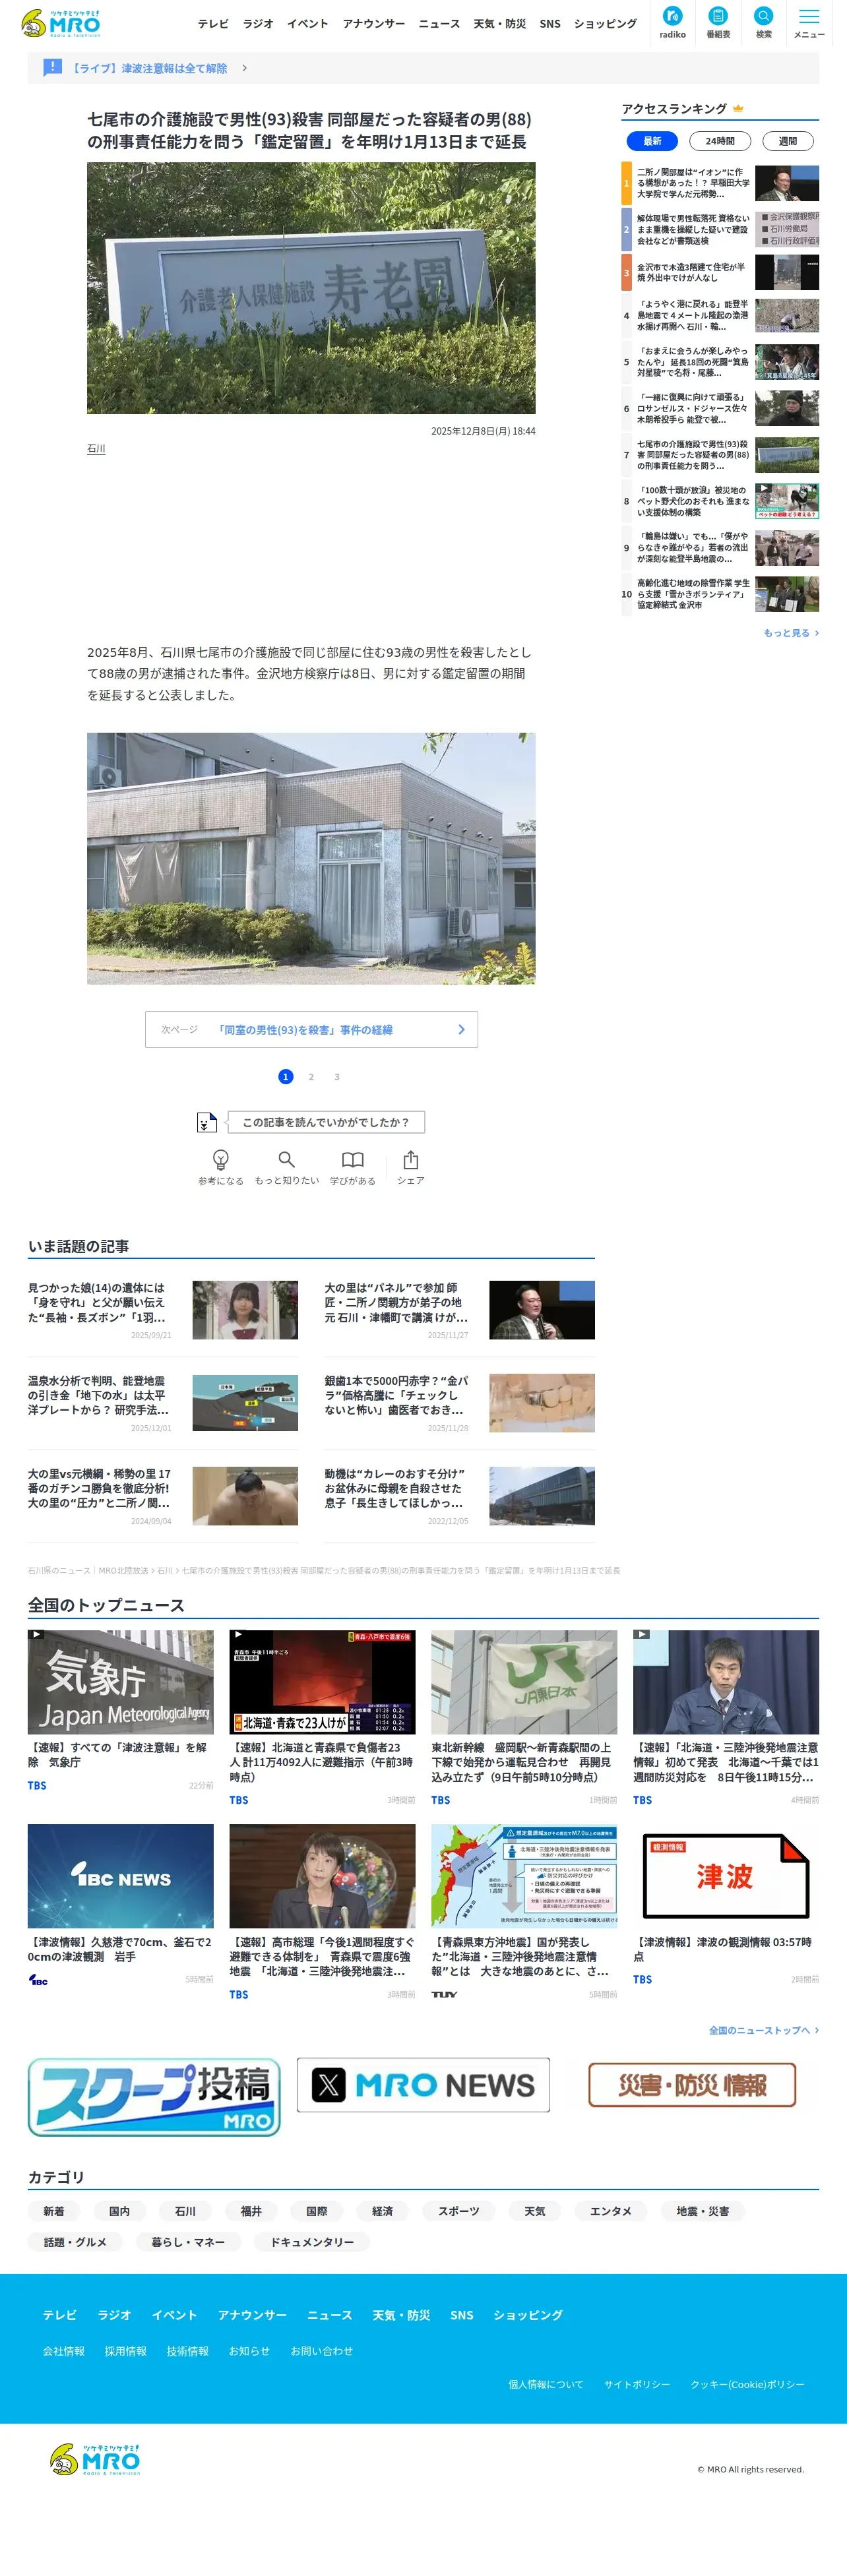Open ショッピング in top navigation
The height and width of the screenshot is (2576, 847).
[x=605, y=24]
